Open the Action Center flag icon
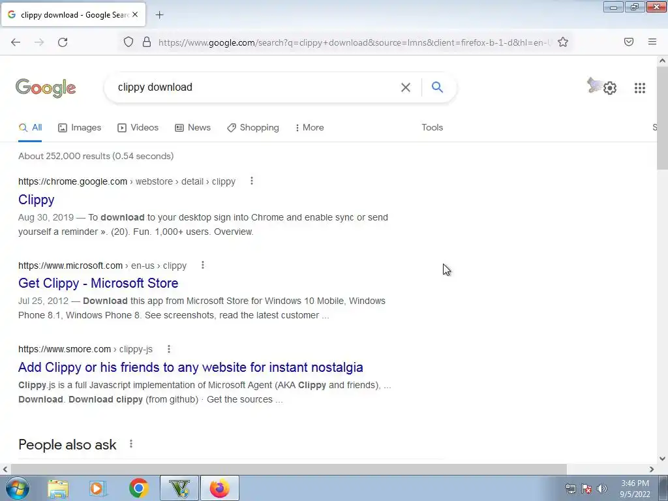Viewport: 668px width, 501px height. tap(586, 489)
